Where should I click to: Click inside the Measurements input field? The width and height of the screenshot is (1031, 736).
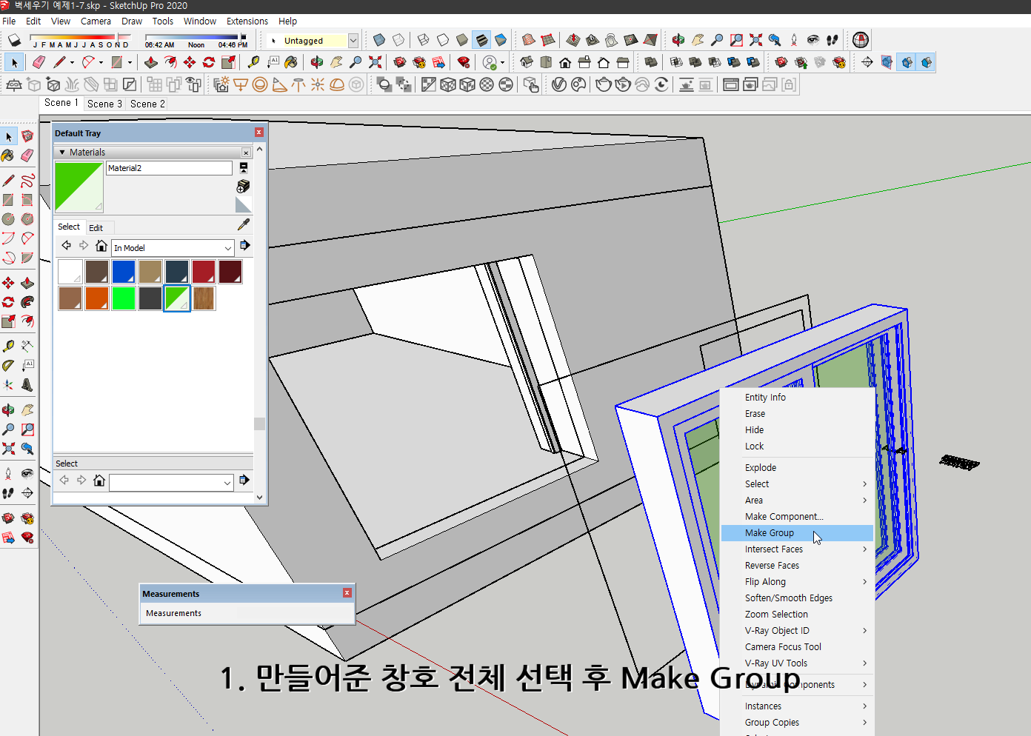coord(248,613)
